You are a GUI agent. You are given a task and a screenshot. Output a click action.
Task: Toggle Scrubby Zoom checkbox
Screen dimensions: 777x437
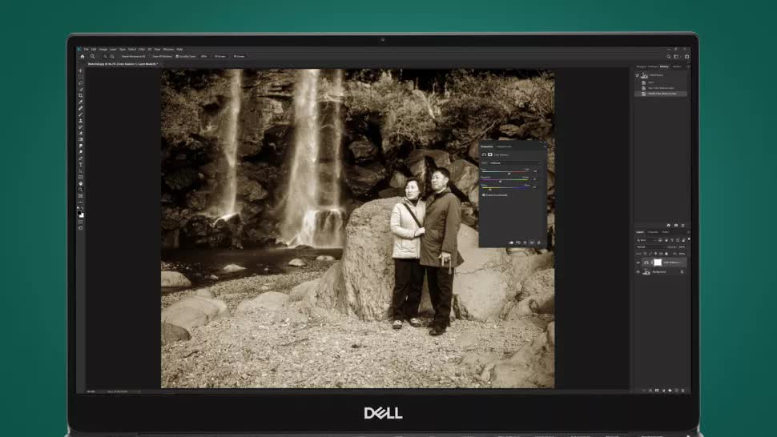coord(177,56)
